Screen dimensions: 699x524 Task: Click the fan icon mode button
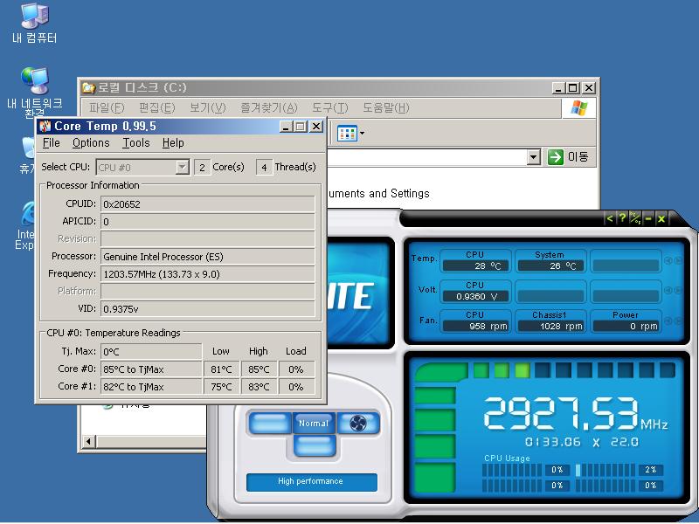[x=358, y=424]
